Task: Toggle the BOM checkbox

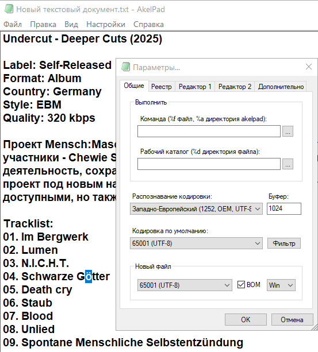Action: (241, 285)
